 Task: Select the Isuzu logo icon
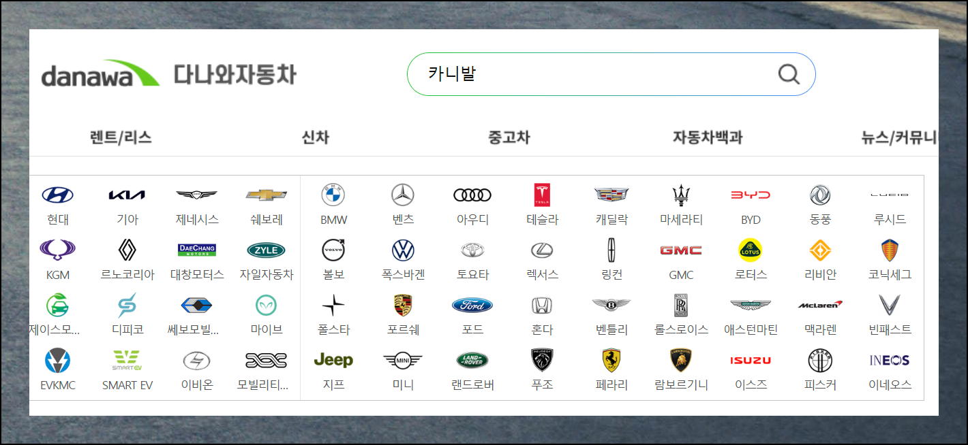click(751, 361)
